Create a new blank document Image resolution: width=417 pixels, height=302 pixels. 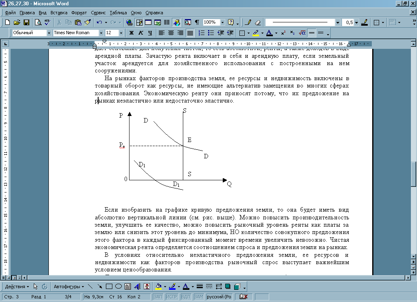(7, 22)
